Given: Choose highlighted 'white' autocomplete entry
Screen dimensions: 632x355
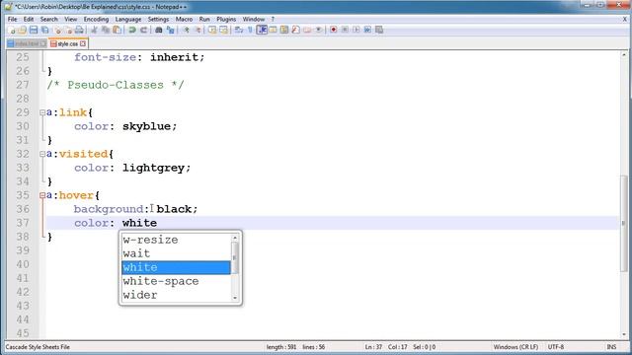Looking at the screenshot, I should tap(176, 267).
